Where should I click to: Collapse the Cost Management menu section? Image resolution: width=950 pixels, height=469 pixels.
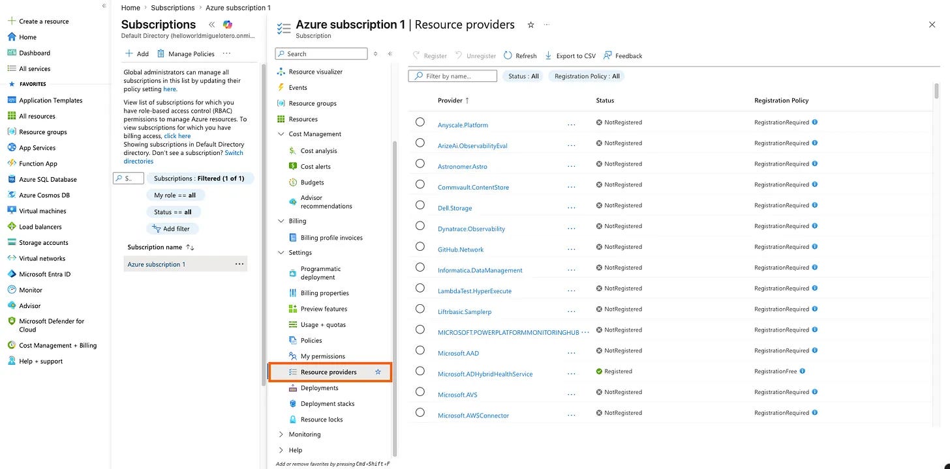pos(281,134)
